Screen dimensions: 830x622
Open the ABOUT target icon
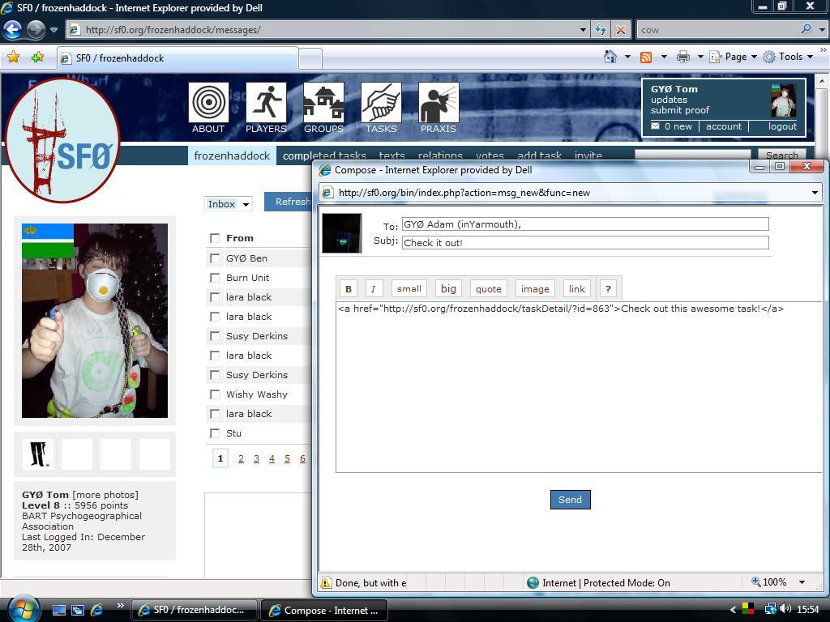tap(208, 103)
